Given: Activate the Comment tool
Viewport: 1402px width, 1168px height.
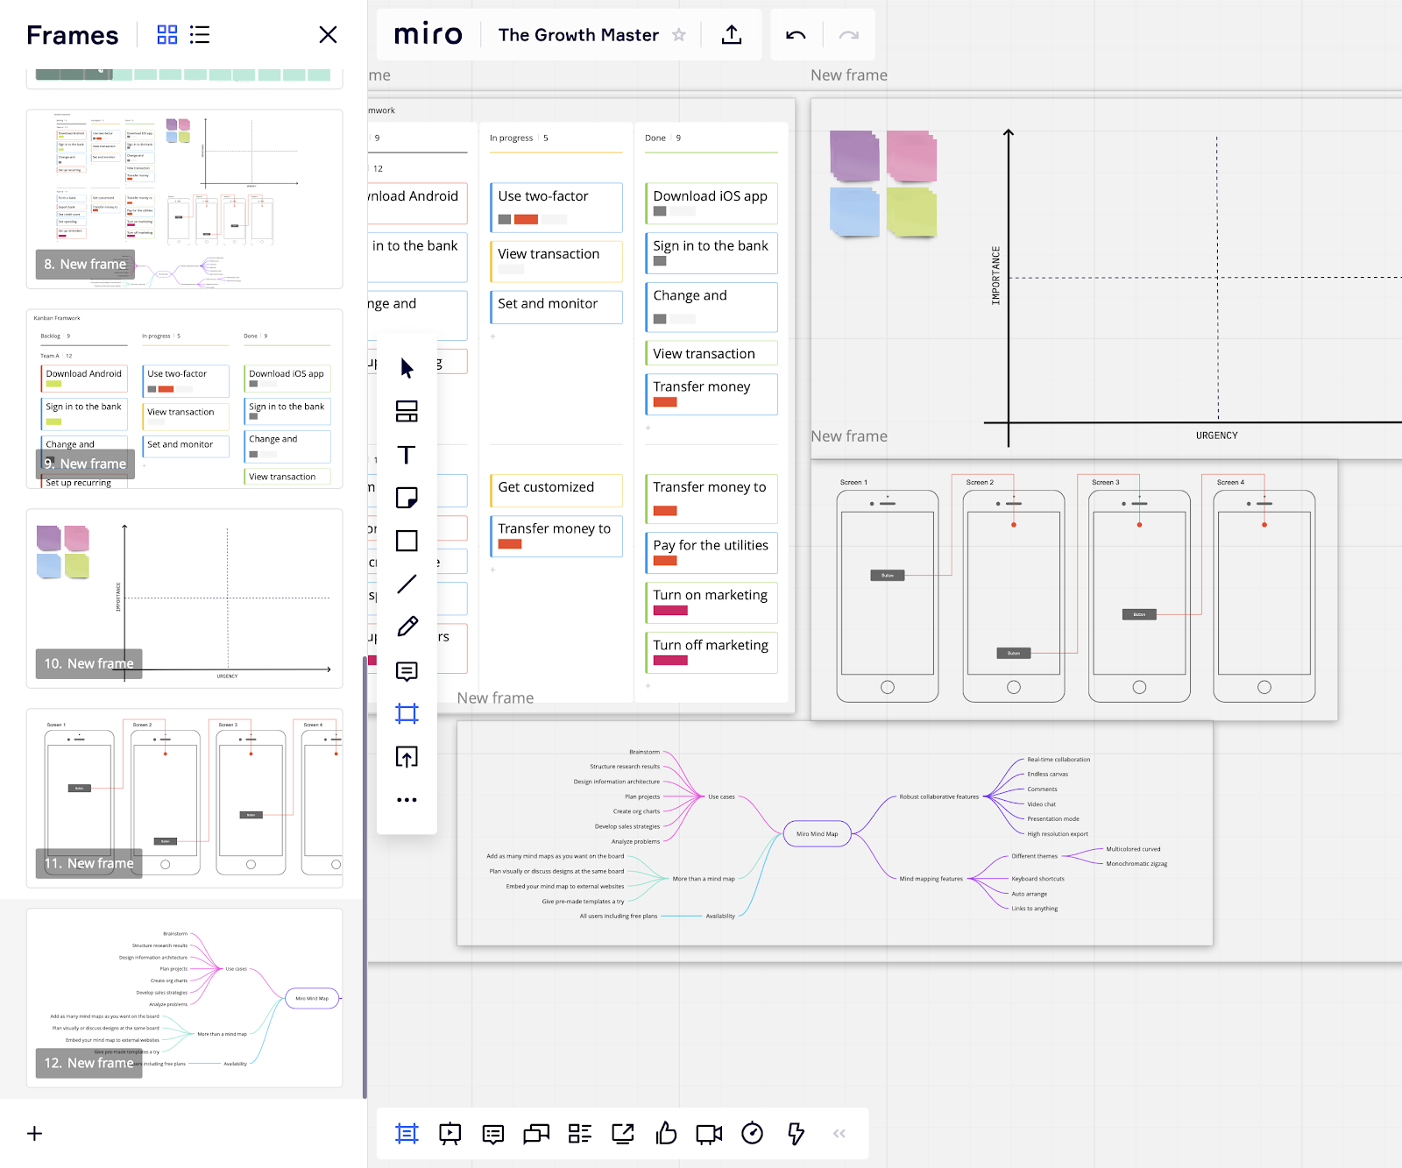Looking at the screenshot, I should coord(406,671).
